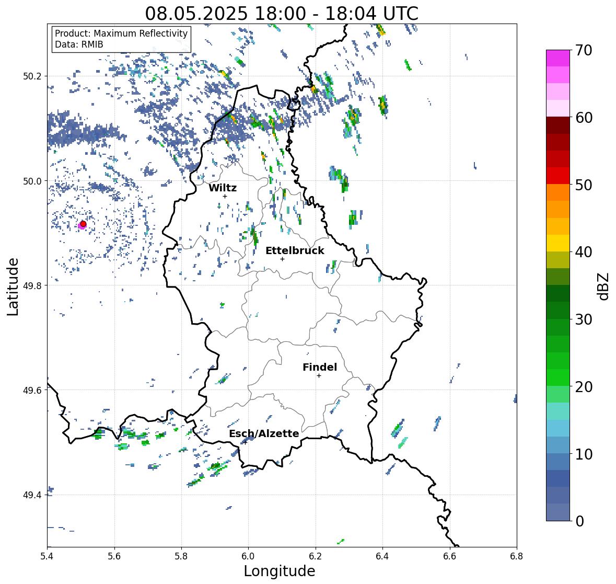This screenshot has height=584, width=616.
Task: Click the Longitude axis label
Action: [280, 571]
